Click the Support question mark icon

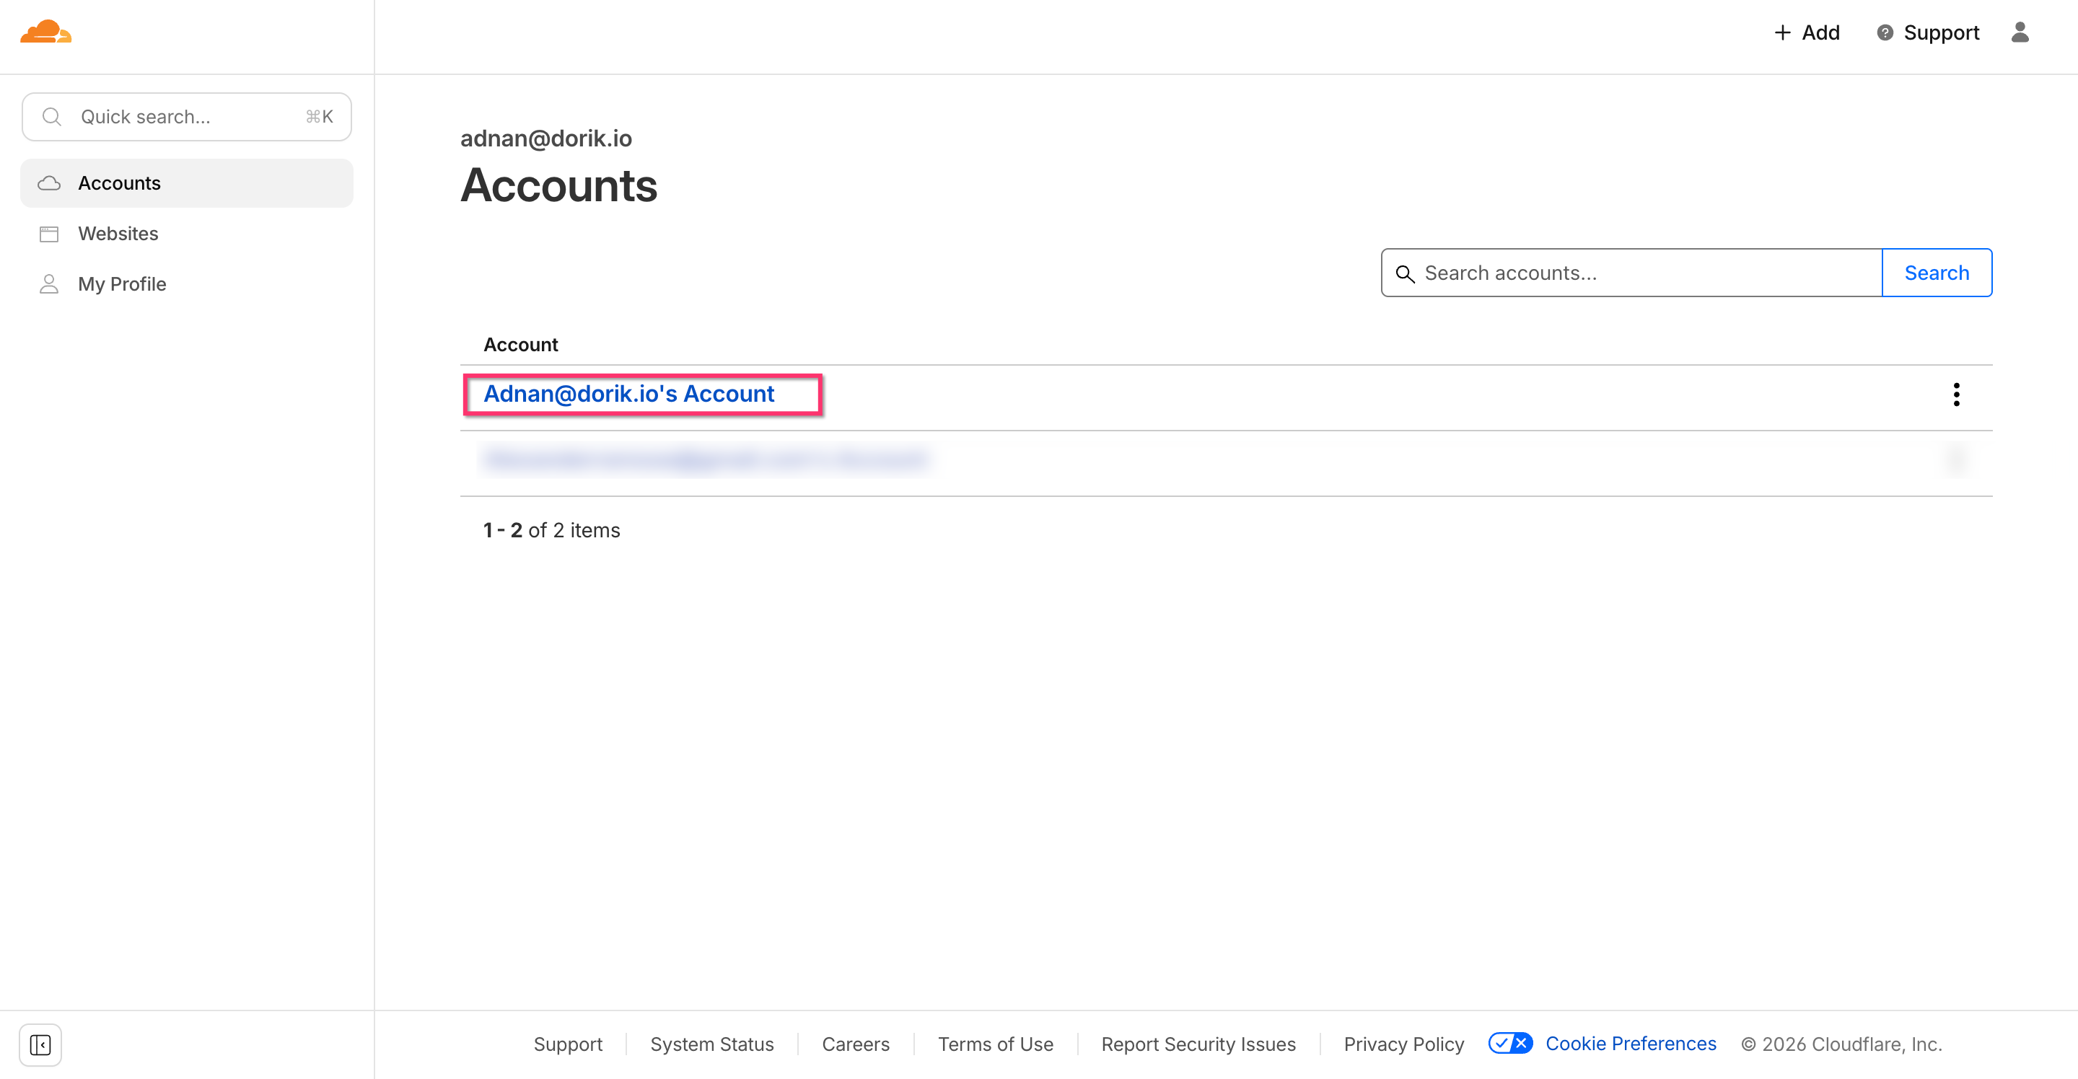(1885, 32)
